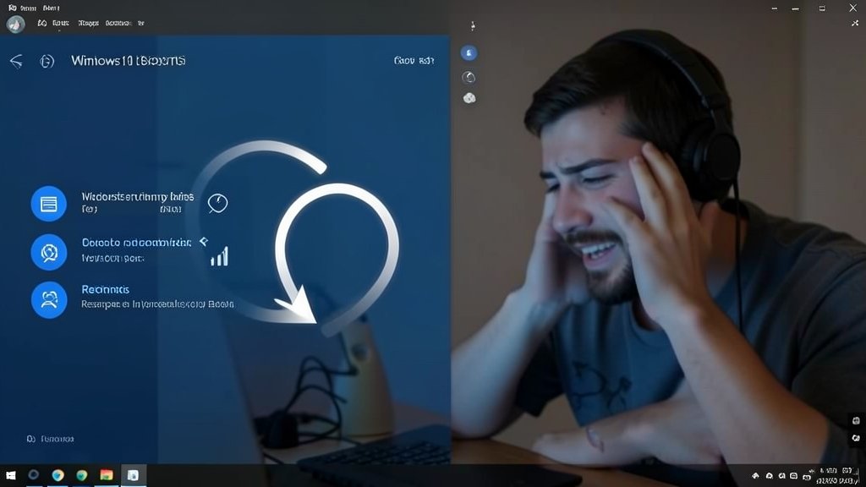Expand the circled dropdown beside the page title
The height and width of the screenshot is (487, 866).
coord(47,61)
